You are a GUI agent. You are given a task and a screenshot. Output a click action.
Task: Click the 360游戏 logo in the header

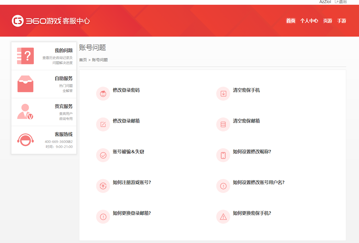pos(50,21)
